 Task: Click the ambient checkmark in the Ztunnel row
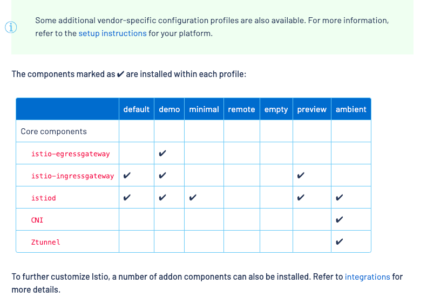coord(340,241)
